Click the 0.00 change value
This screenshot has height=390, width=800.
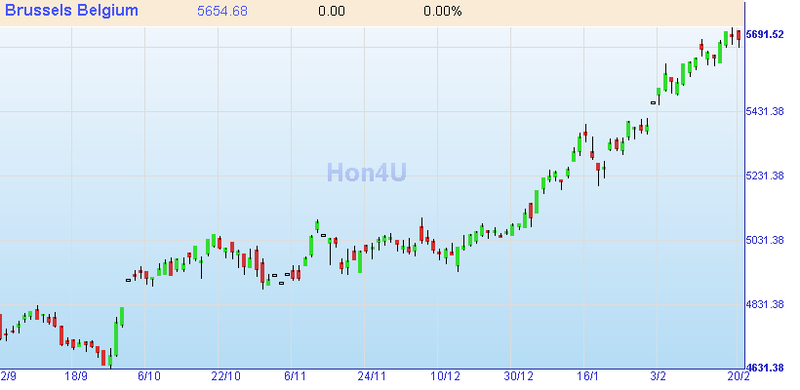click(332, 12)
